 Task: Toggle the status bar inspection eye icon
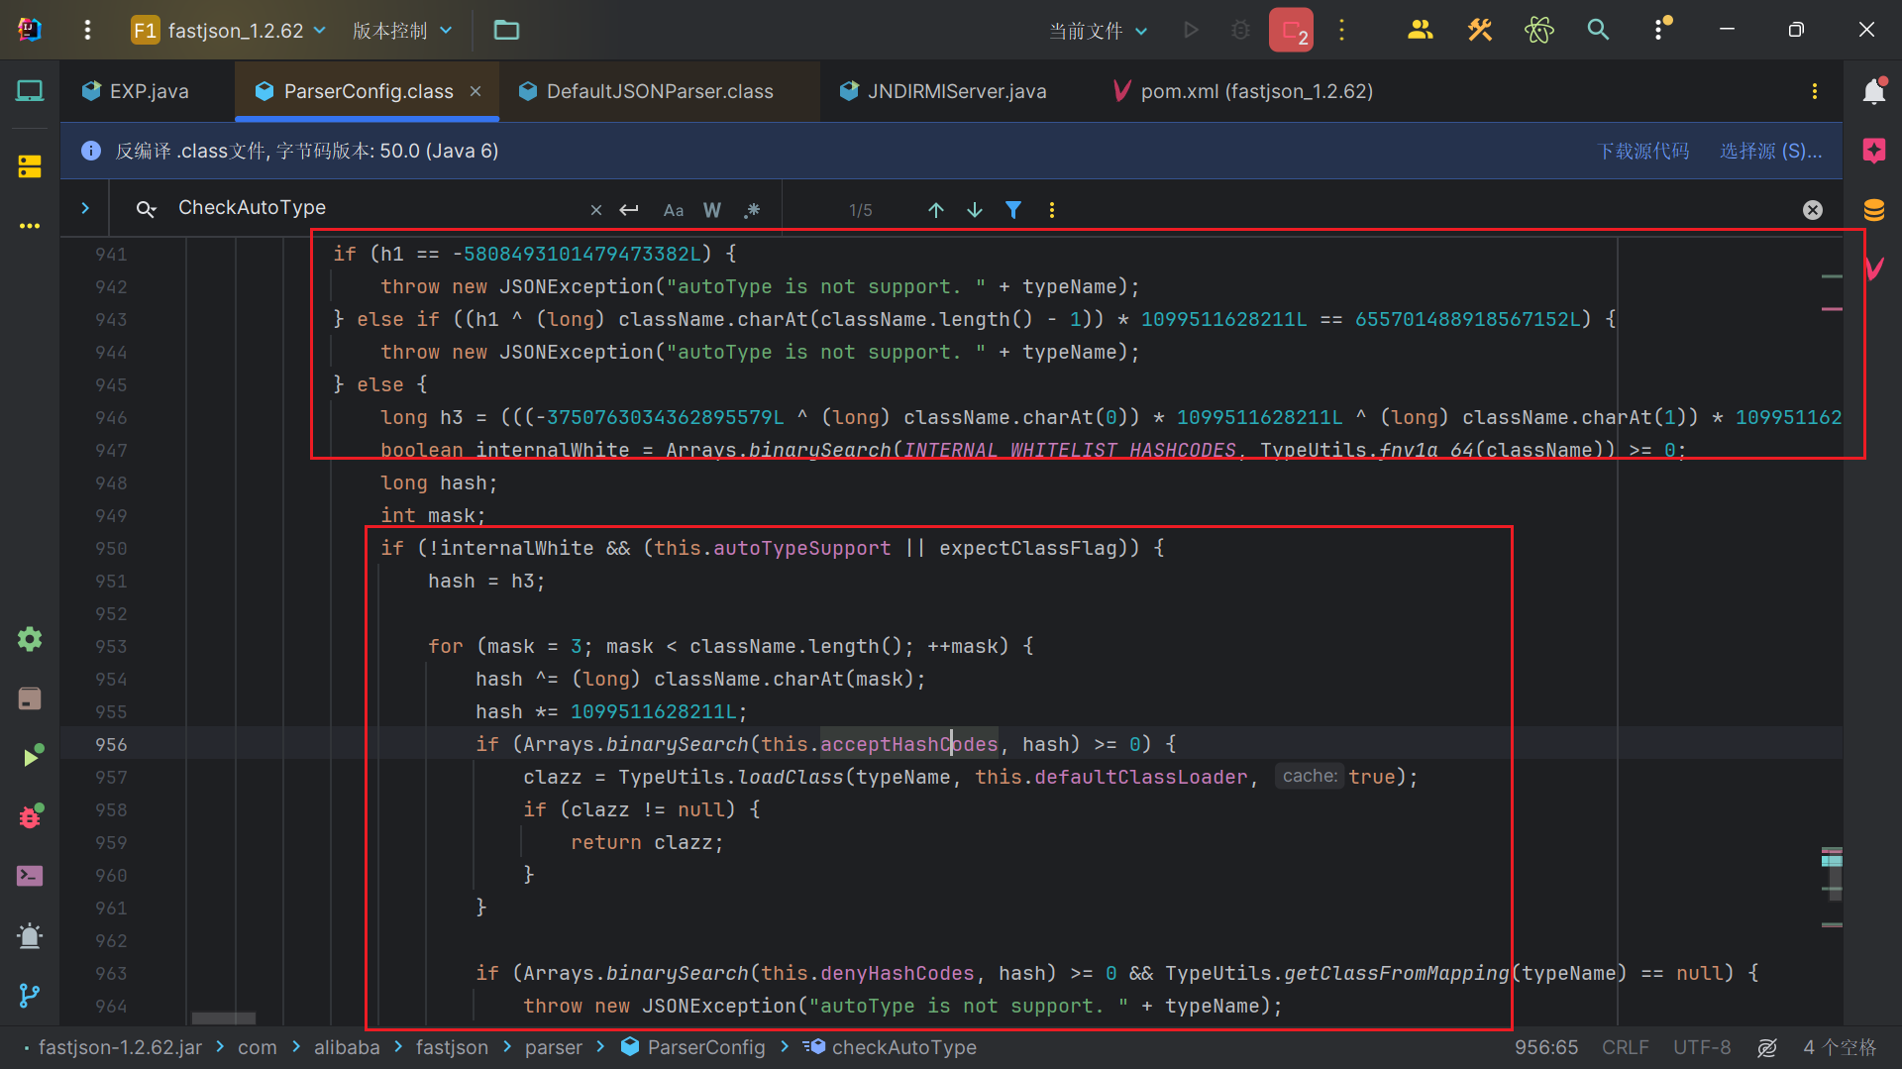coord(1767,1047)
